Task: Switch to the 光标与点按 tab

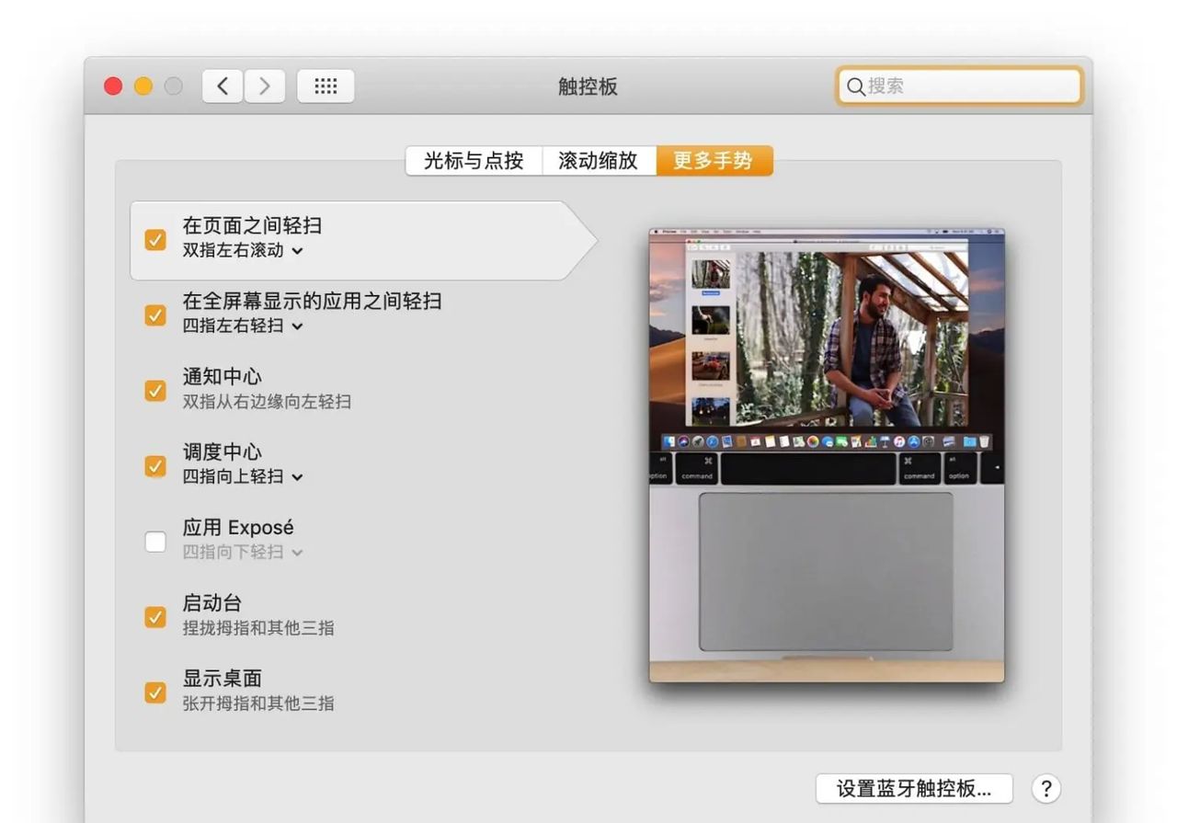Action: pos(474,161)
